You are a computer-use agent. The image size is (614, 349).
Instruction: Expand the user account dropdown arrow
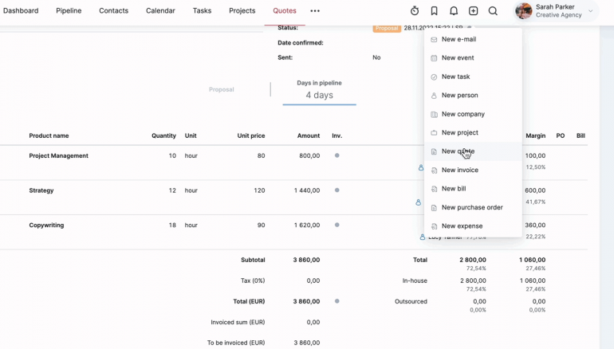(591, 11)
